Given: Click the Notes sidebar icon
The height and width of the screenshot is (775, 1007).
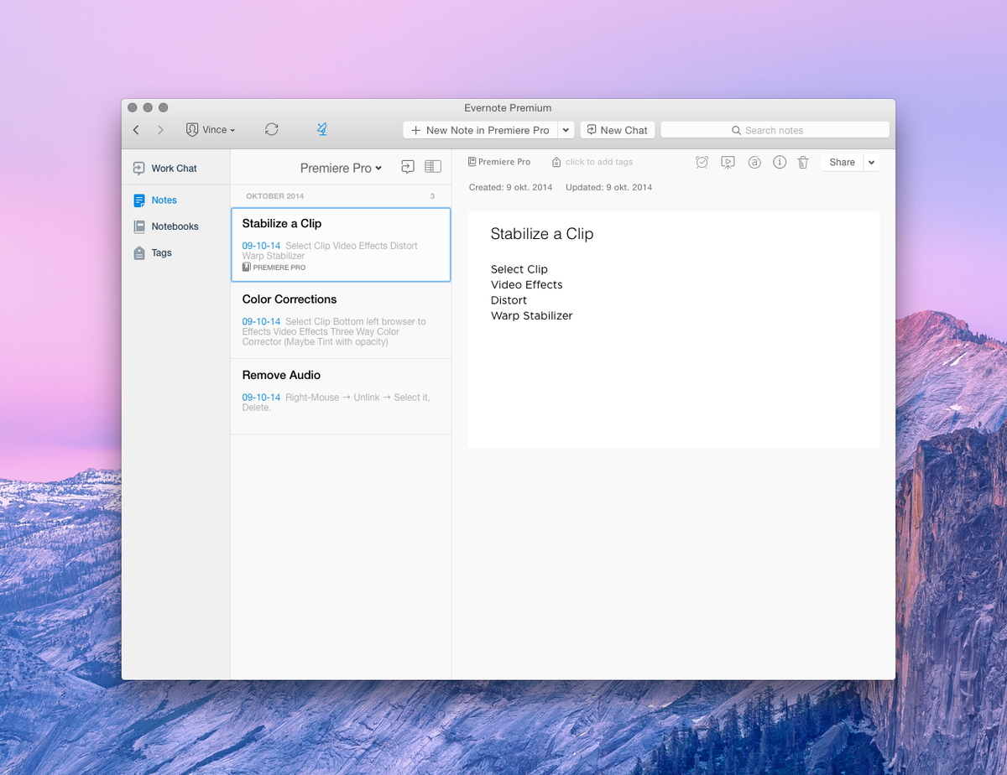Looking at the screenshot, I should point(139,200).
